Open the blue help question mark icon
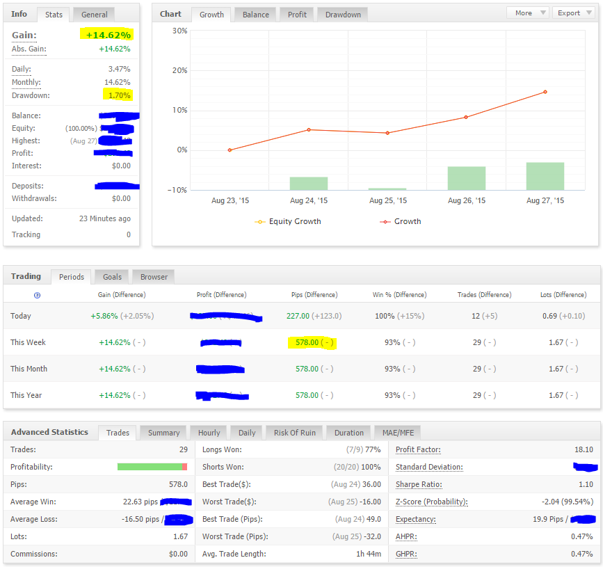Screen dimensions: 603x567 click(x=38, y=296)
